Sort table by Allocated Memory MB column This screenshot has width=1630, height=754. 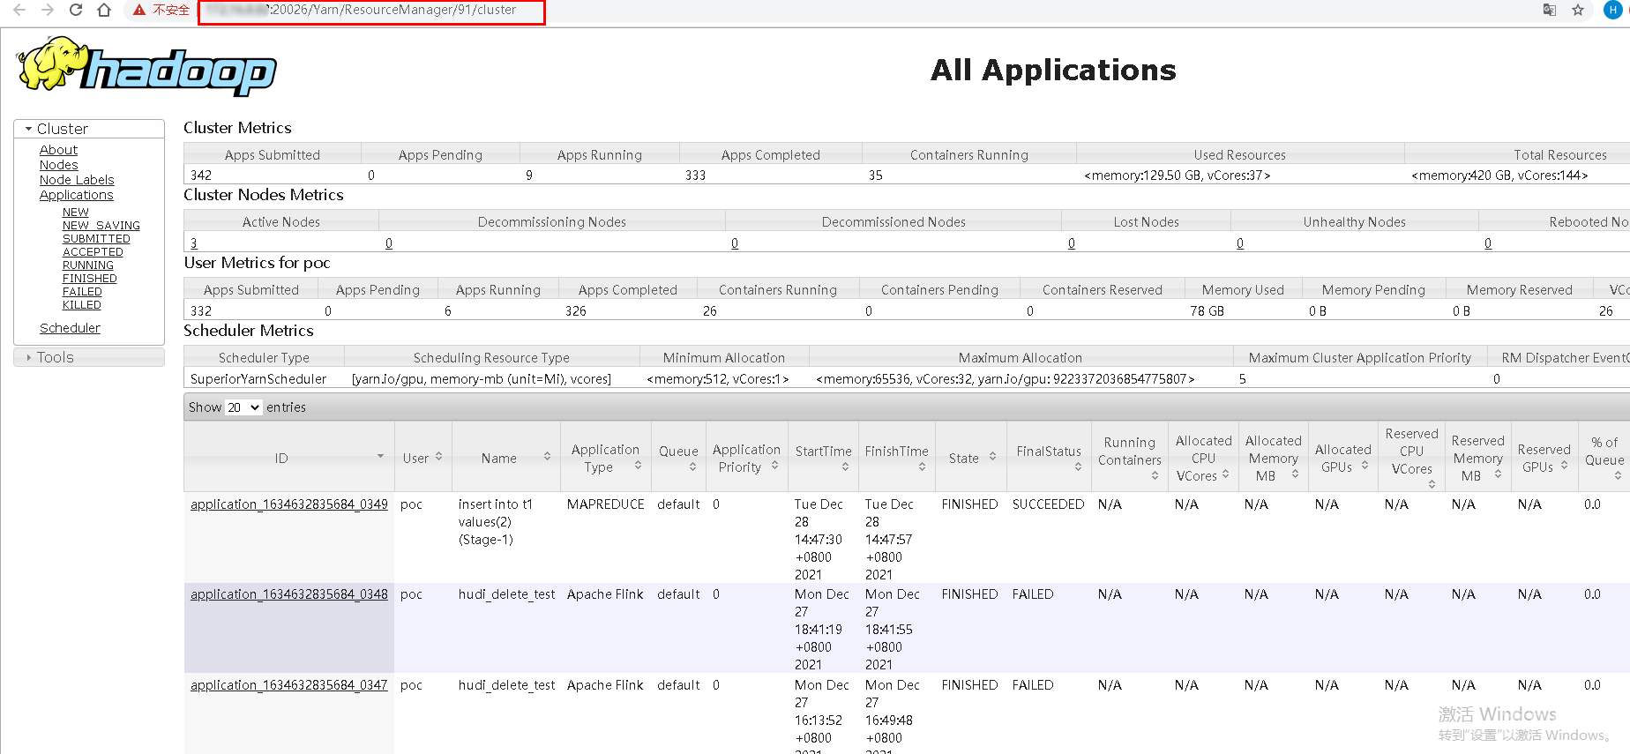click(1273, 458)
